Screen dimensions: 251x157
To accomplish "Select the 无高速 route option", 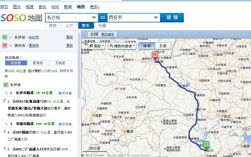I will pyautogui.click(x=60, y=63).
